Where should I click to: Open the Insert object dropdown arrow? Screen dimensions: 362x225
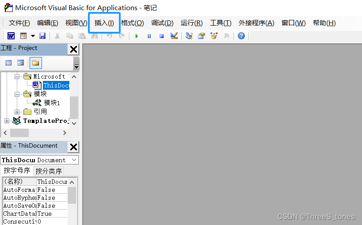[33, 36]
